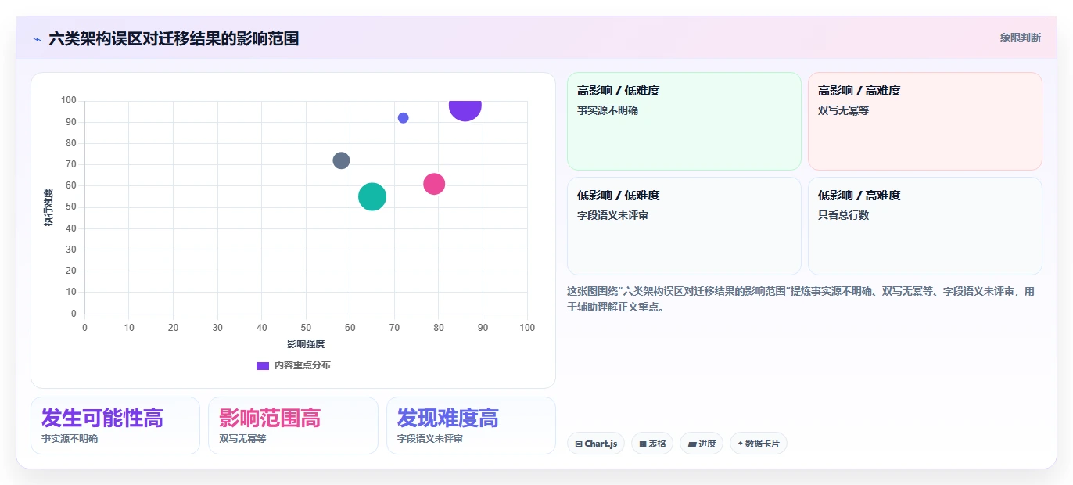Toggle the 内容重点分布 legend item
The height and width of the screenshot is (485, 1073).
(x=293, y=365)
